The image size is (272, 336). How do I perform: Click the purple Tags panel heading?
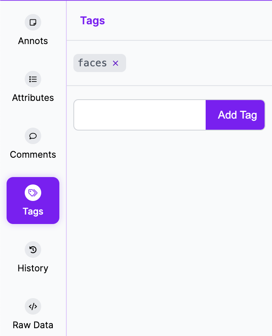tap(92, 21)
